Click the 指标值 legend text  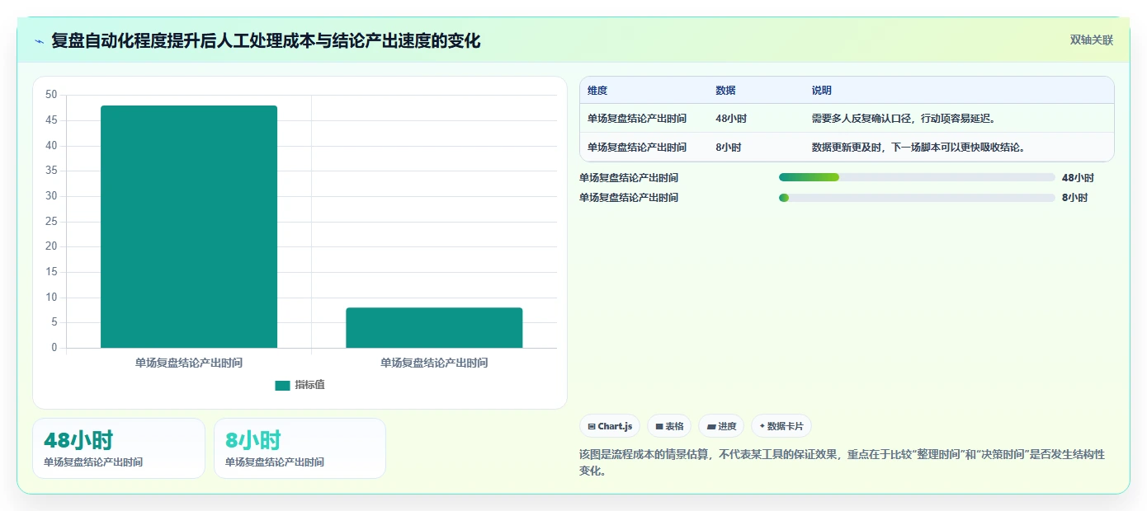tap(309, 385)
